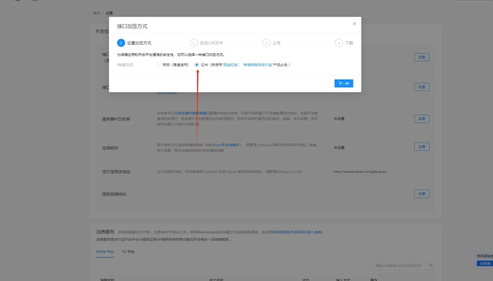The height and width of the screenshot is (281, 493).
Task: Close the 接口加签方式 dialog
Action: (x=354, y=24)
